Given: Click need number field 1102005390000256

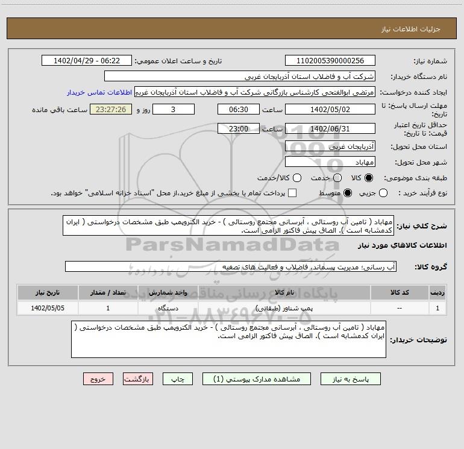Looking at the screenshot, I should [330, 60].
